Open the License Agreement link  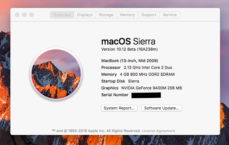[159, 131]
